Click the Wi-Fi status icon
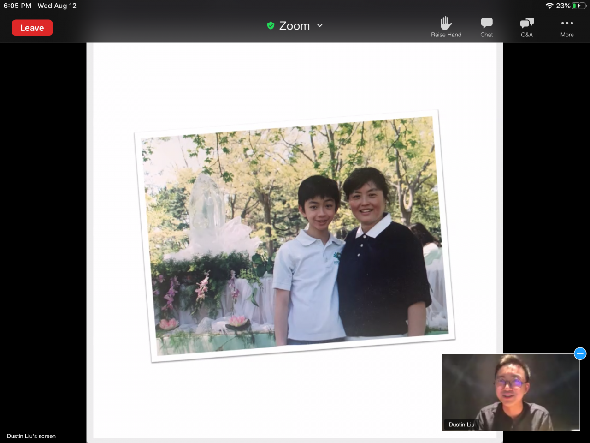 pos(549,6)
